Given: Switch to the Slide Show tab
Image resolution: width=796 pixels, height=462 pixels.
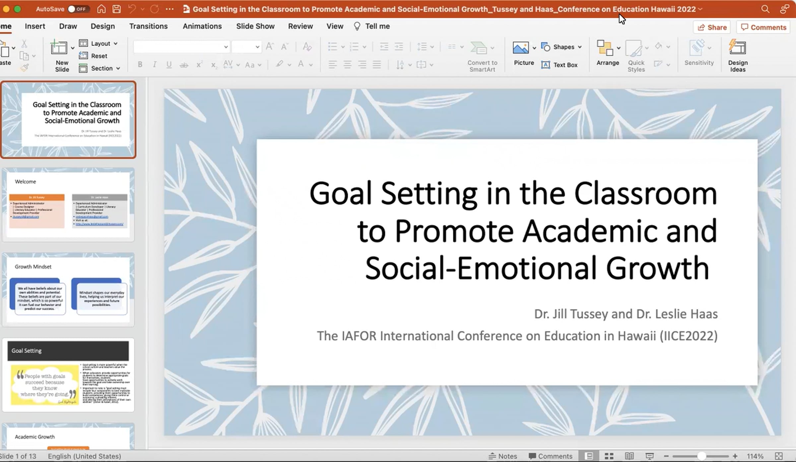Looking at the screenshot, I should (x=255, y=26).
